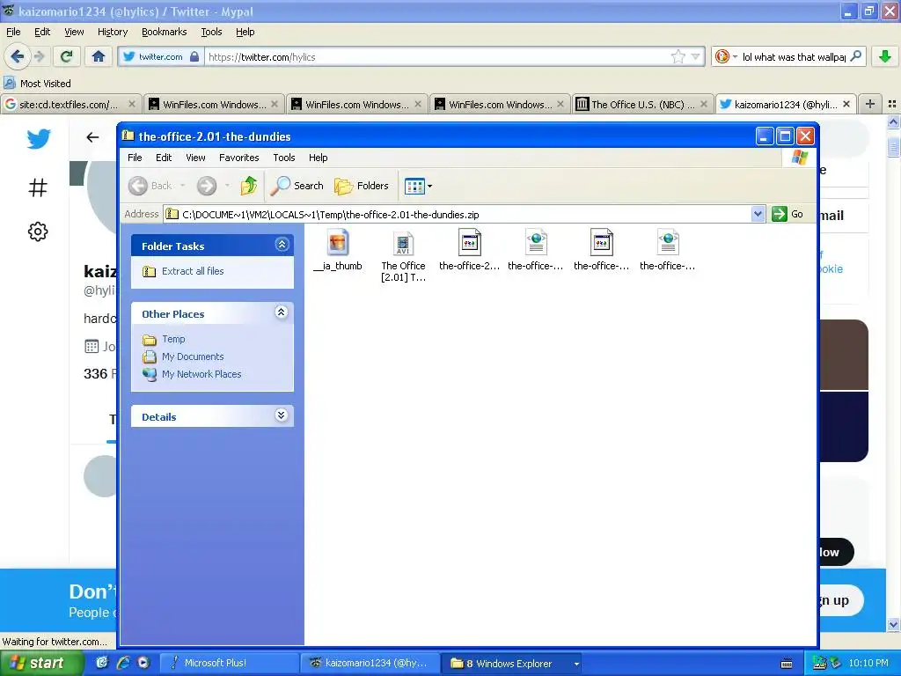The width and height of the screenshot is (901, 676).
Task: Collapse the Folder Tasks panel
Action: click(282, 245)
